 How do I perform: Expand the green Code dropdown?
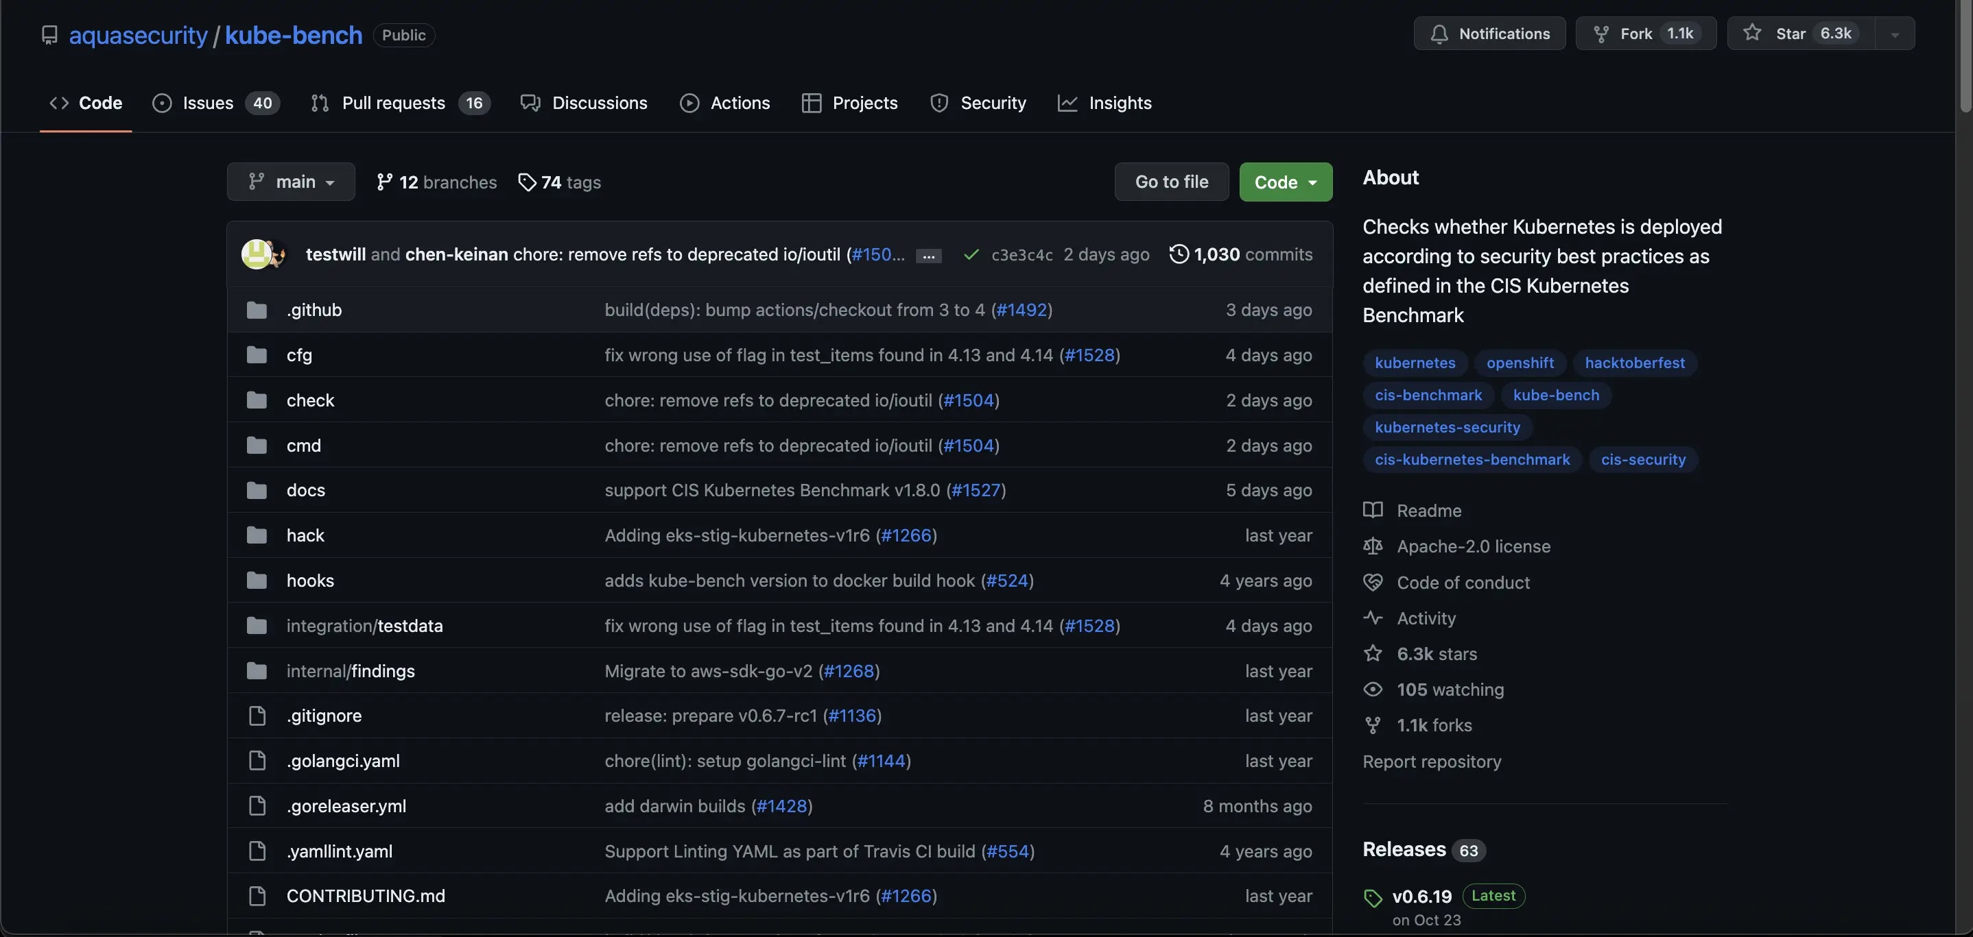[x=1285, y=182]
